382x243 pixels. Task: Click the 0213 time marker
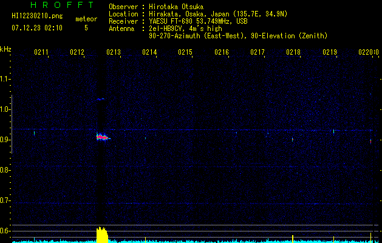[114, 52]
